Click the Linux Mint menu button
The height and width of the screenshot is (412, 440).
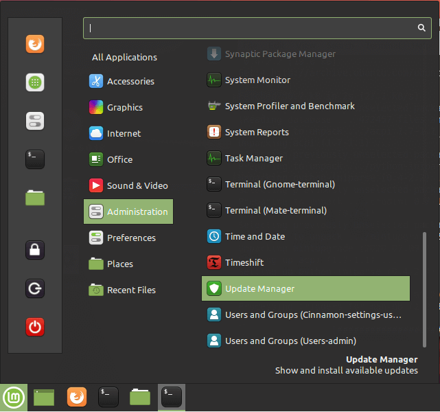coord(13,397)
